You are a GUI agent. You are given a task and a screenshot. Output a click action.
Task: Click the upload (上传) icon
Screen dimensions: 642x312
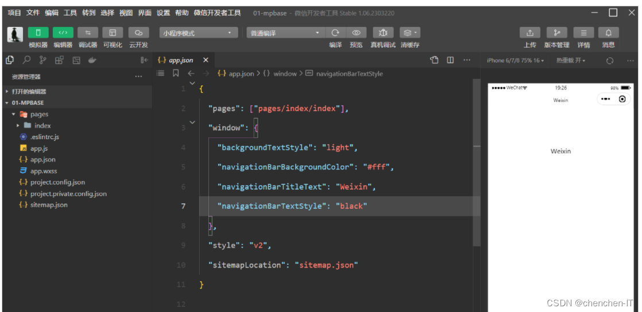click(530, 33)
